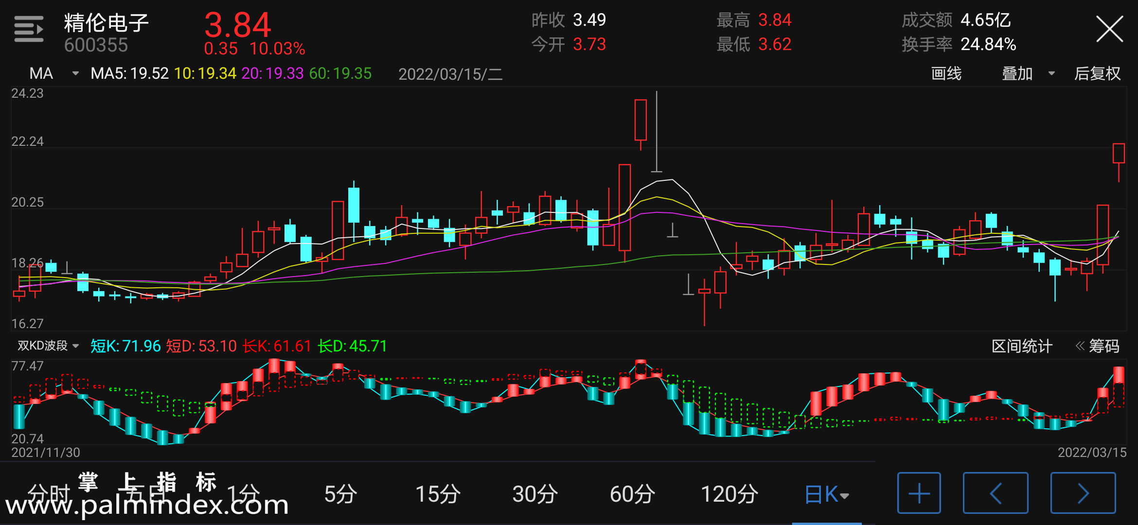The image size is (1138, 525).
Task: Switch to 60分 timeframe tab
Action: coord(632,494)
